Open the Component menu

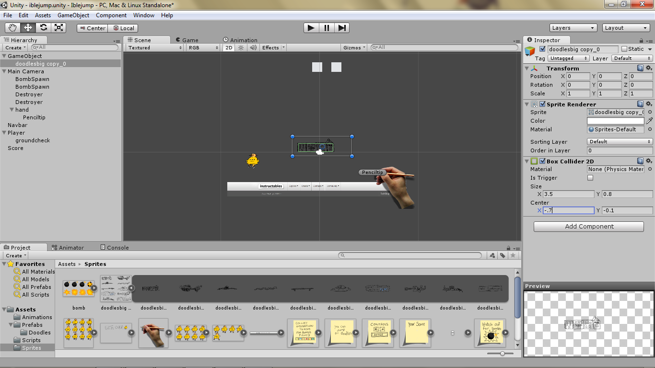111,15
